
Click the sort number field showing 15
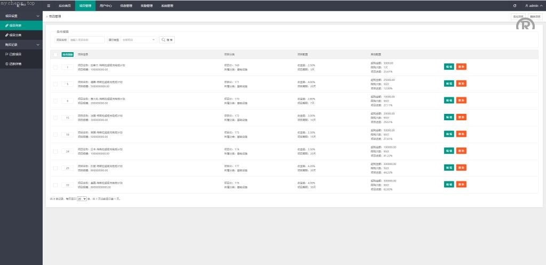point(68,118)
